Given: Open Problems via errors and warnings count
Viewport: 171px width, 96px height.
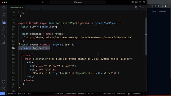Looking at the screenshot, I should (21, 94).
